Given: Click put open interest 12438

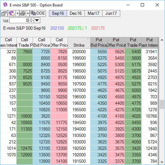Looking at the screenshot, I should click(x=150, y=149).
